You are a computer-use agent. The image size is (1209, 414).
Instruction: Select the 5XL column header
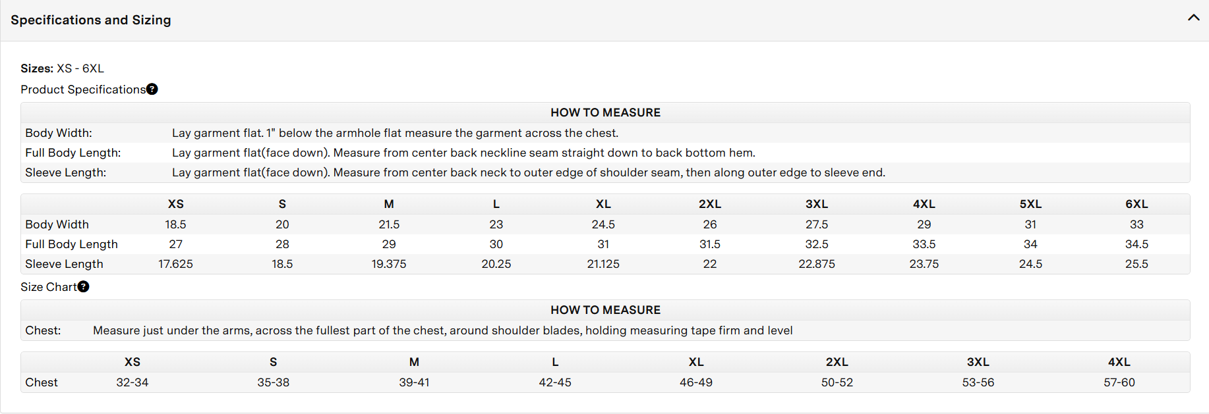[x=1030, y=204]
